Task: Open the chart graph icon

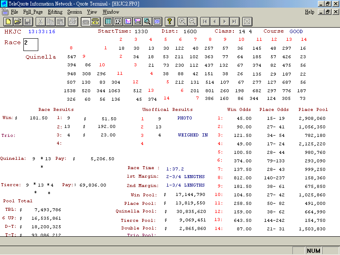Action: click(x=128, y=22)
